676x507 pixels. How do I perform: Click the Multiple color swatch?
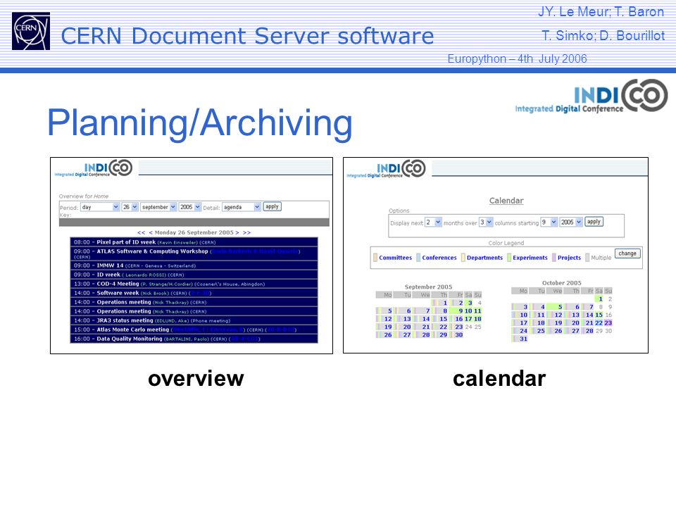click(x=587, y=258)
